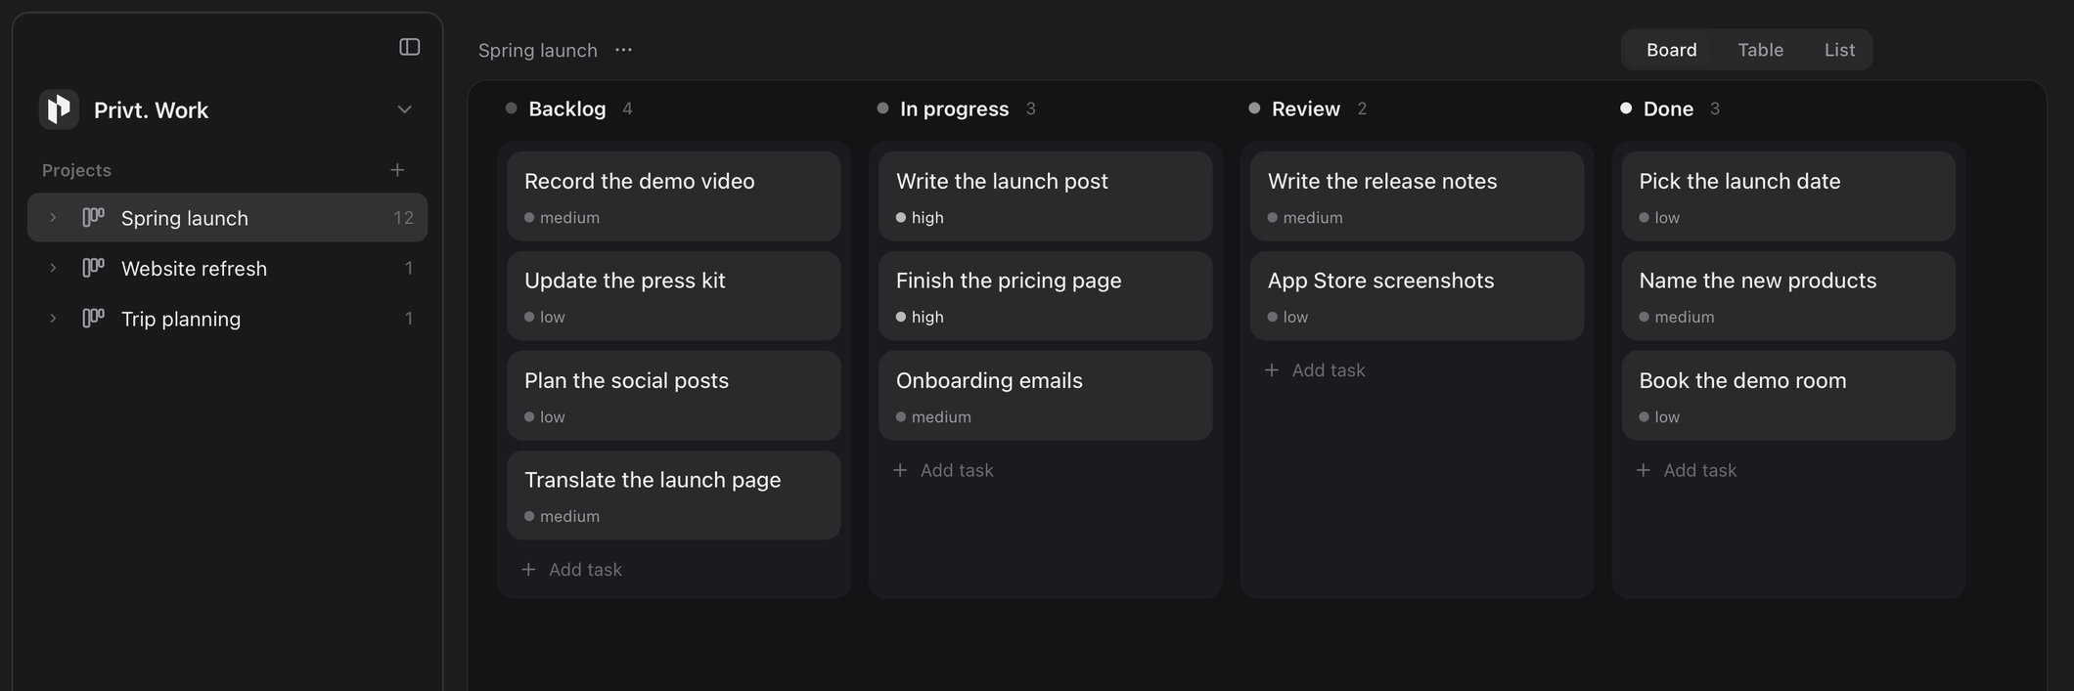This screenshot has width=2074, height=691.
Task: Add task in the Backlog column
Action: tap(572, 570)
